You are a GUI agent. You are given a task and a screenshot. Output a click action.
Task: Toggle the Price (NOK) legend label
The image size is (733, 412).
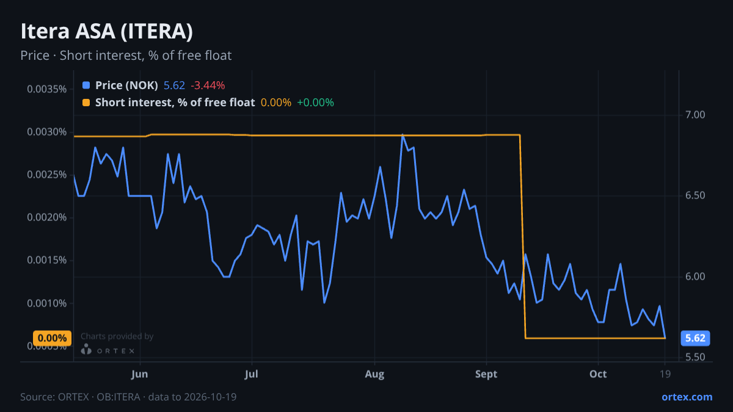pyautogui.click(x=126, y=85)
